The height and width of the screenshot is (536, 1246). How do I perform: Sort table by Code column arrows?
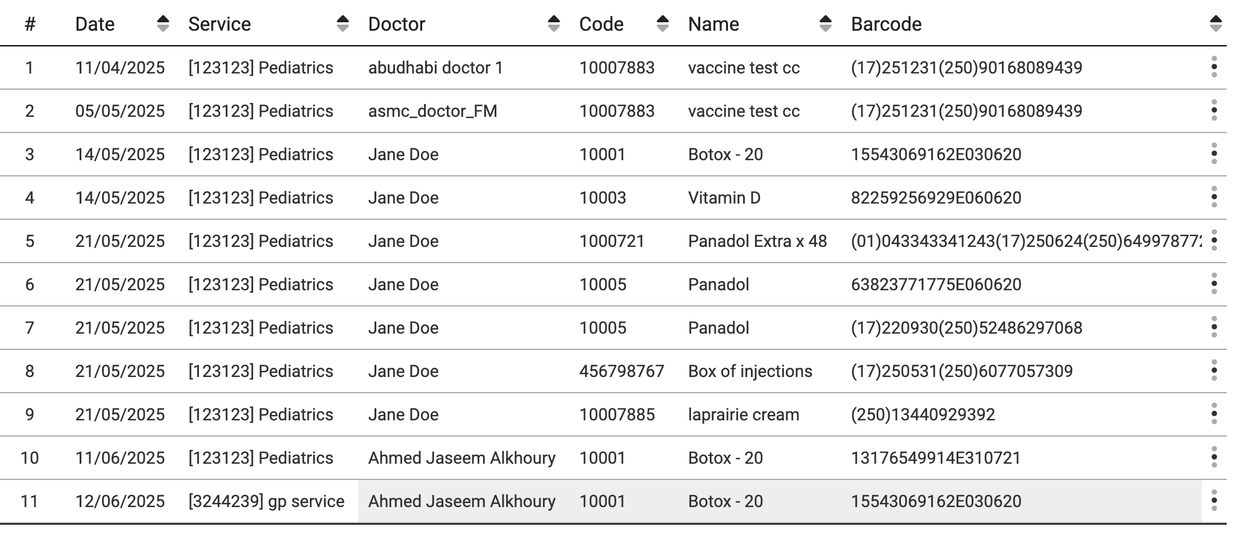[662, 23]
